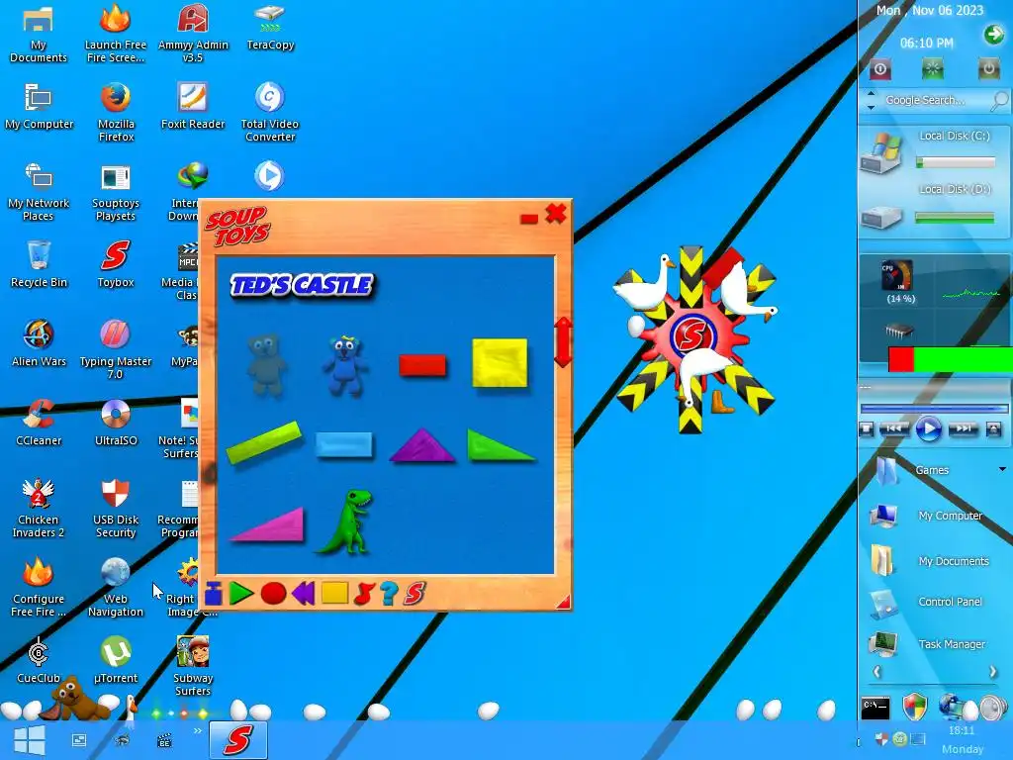The image size is (1013, 760).
Task: Expand the Games dropdown arrow in sidebar
Action: (x=1002, y=469)
